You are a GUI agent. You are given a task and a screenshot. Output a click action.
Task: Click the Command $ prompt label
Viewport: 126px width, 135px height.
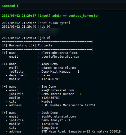(x=10, y=6)
